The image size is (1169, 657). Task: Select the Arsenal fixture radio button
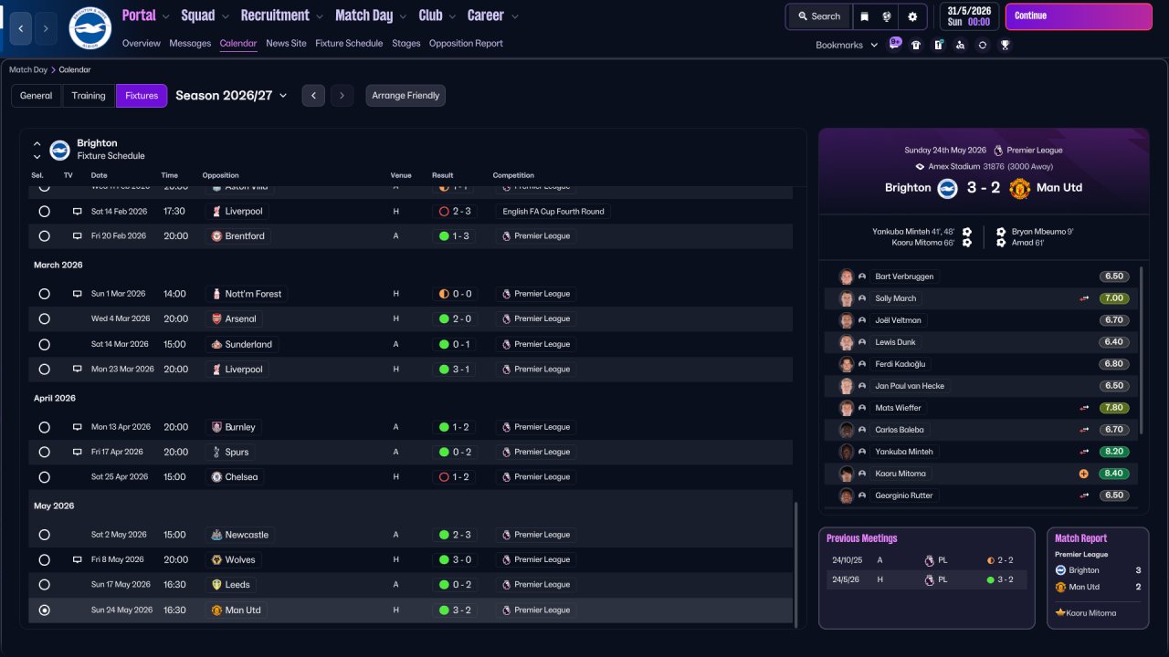(x=44, y=319)
